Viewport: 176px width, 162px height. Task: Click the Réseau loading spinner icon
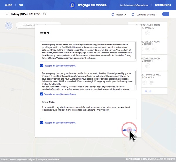pyautogui.click(x=113, y=14)
